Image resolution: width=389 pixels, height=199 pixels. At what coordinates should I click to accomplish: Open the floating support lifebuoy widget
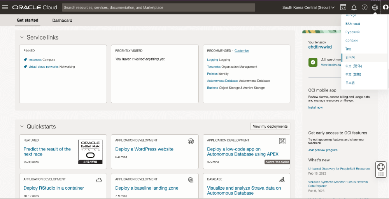click(381, 170)
